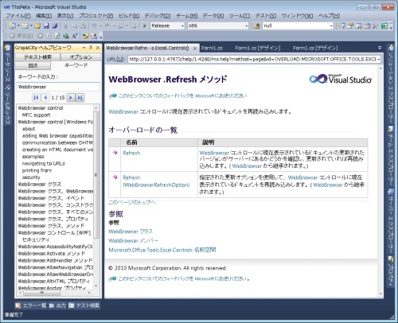Open the Release configuration dropdown
398x323 pixels.
[167, 25]
